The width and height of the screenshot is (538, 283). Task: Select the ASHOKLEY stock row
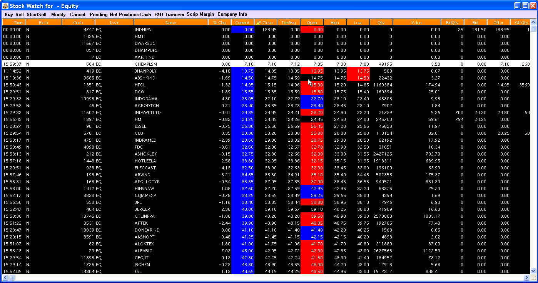coord(266,154)
